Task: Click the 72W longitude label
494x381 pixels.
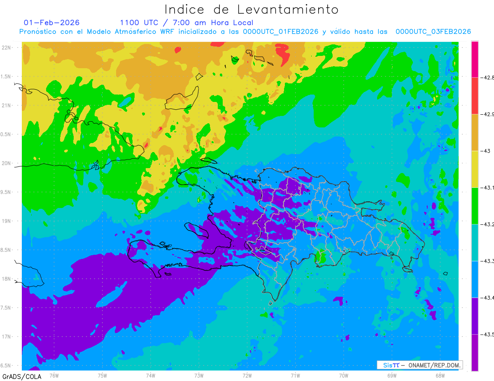Action: pyautogui.click(x=247, y=375)
